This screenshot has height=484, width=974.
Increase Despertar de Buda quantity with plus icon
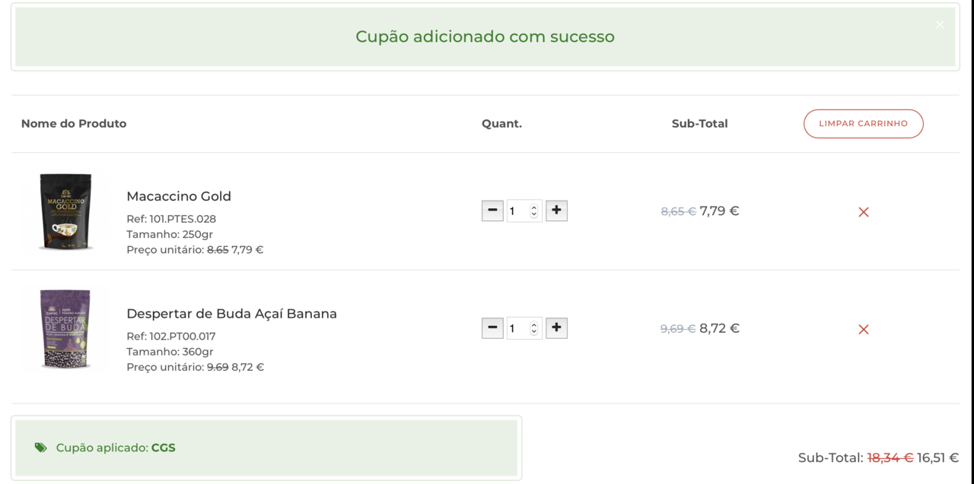pyautogui.click(x=556, y=327)
